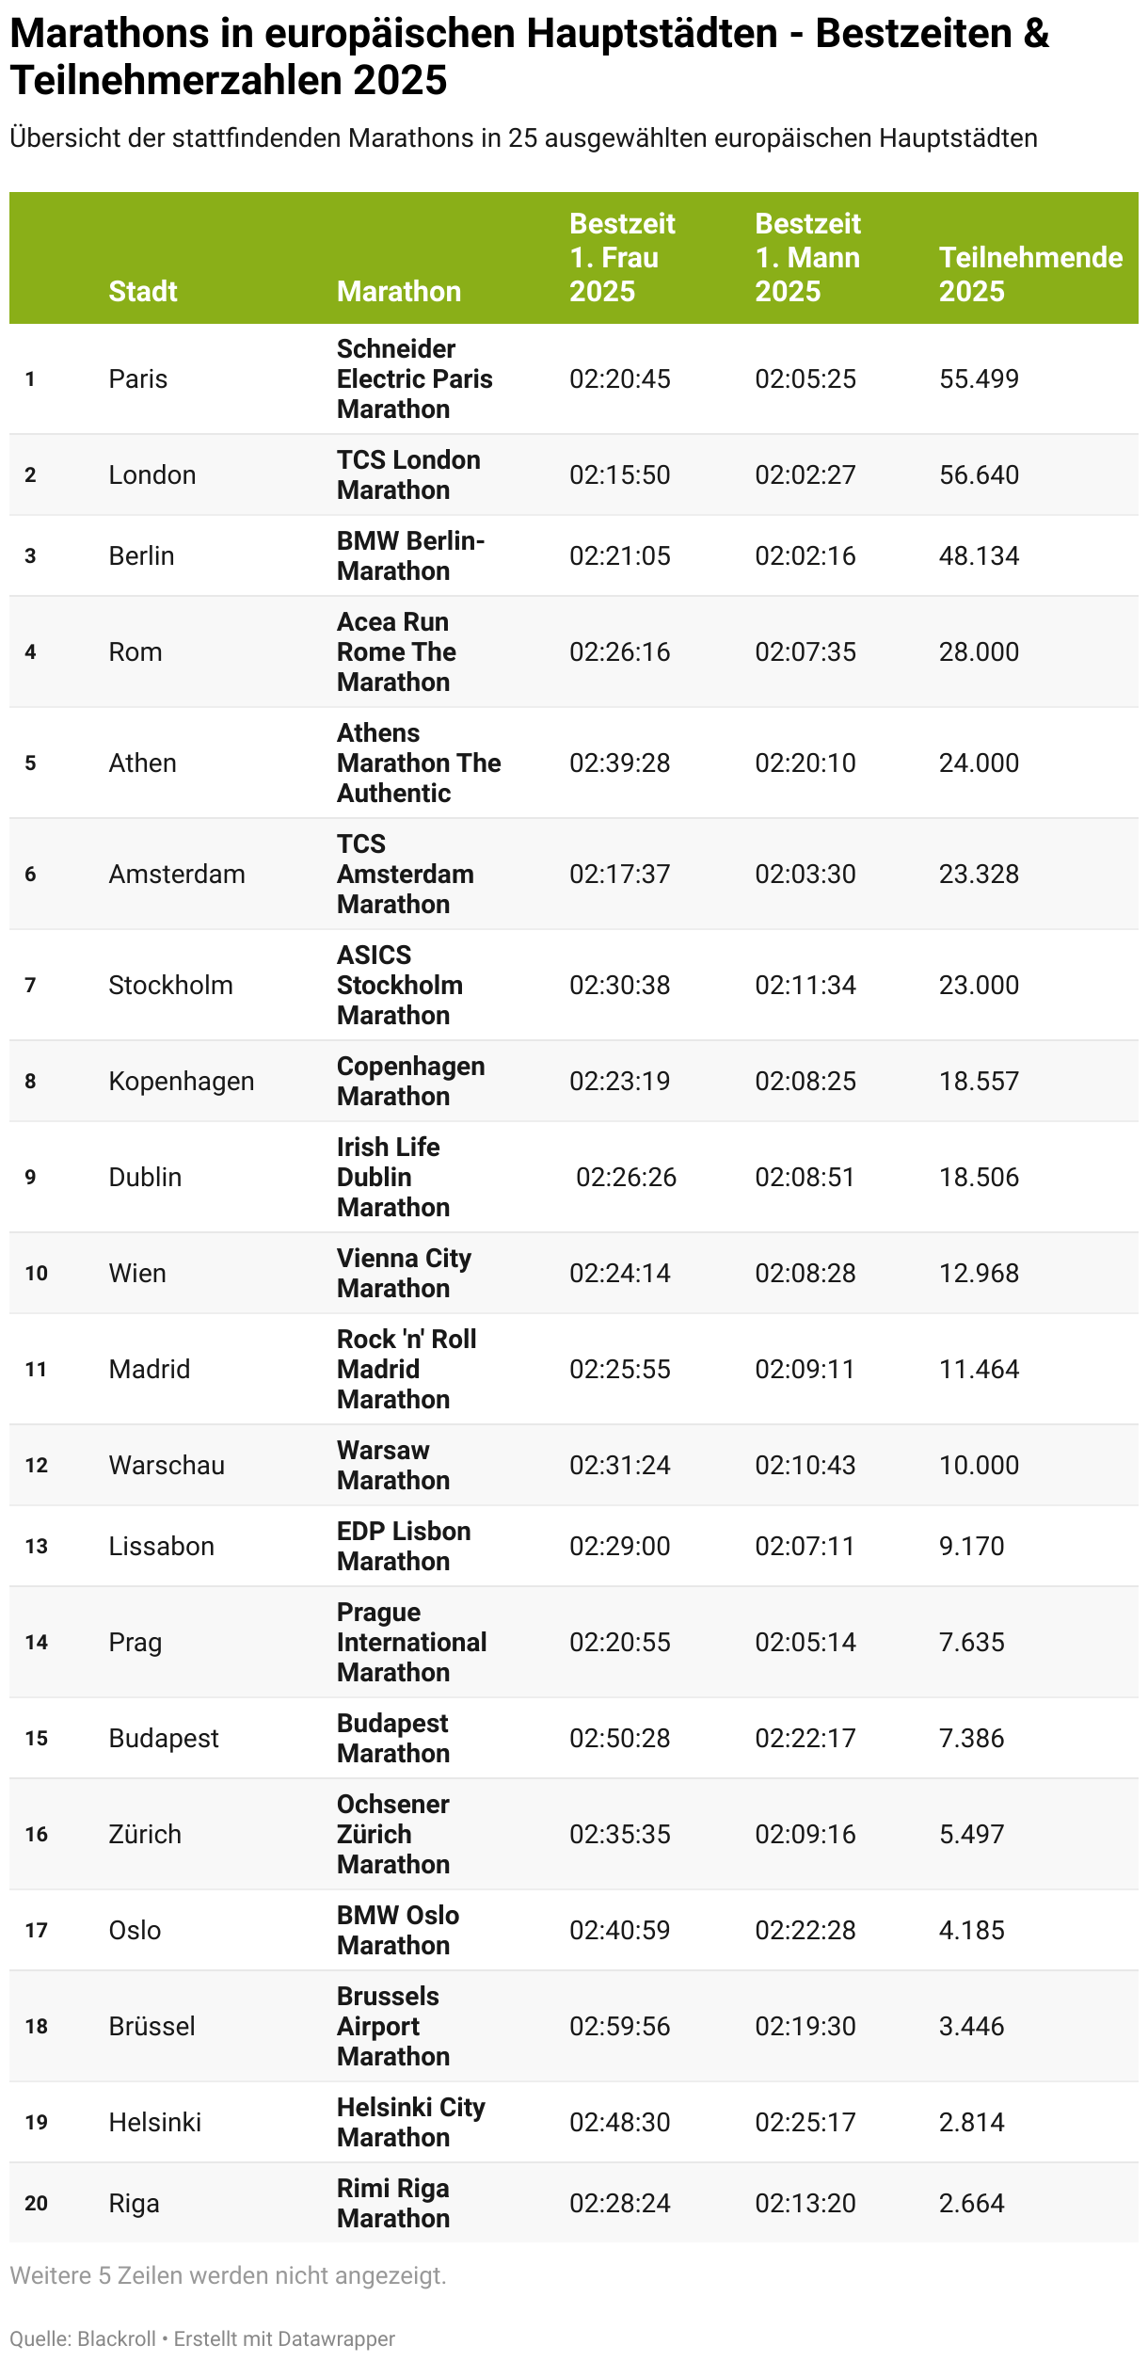Click Paris participant count 55.499

(979, 378)
